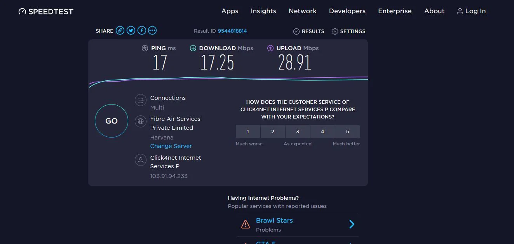Screen dimensions: 514x244
Task: Expand the Brawl Stars chevron arrow
Action: (x=352, y=224)
